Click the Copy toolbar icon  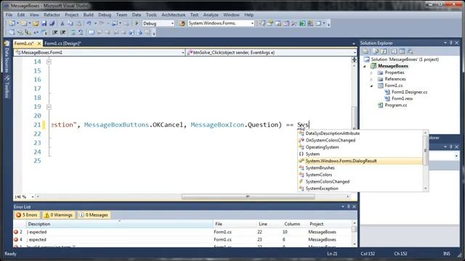coord(70,23)
